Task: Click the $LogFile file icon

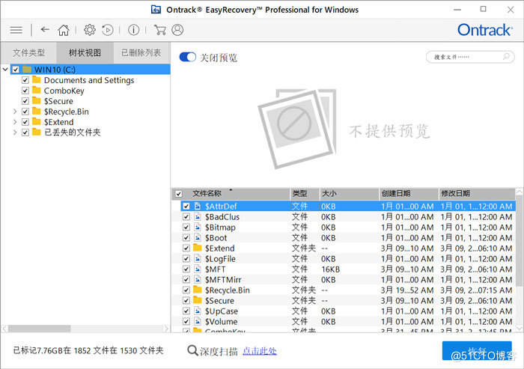Action: (x=198, y=258)
